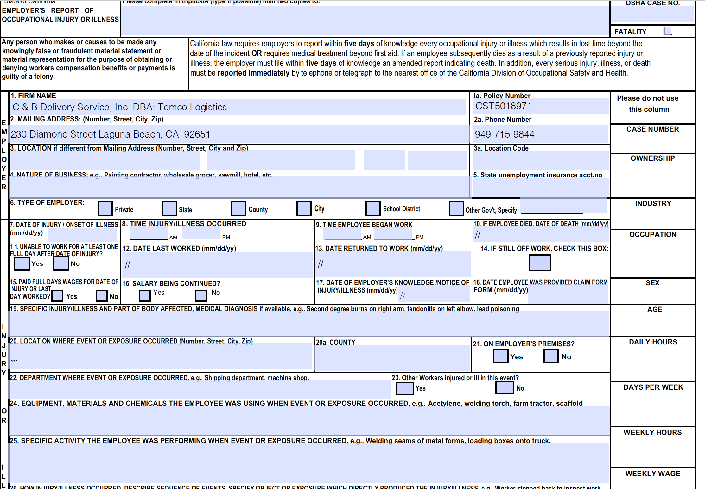Check Yes for on employer's premises
705x489 pixels.
point(501,356)
